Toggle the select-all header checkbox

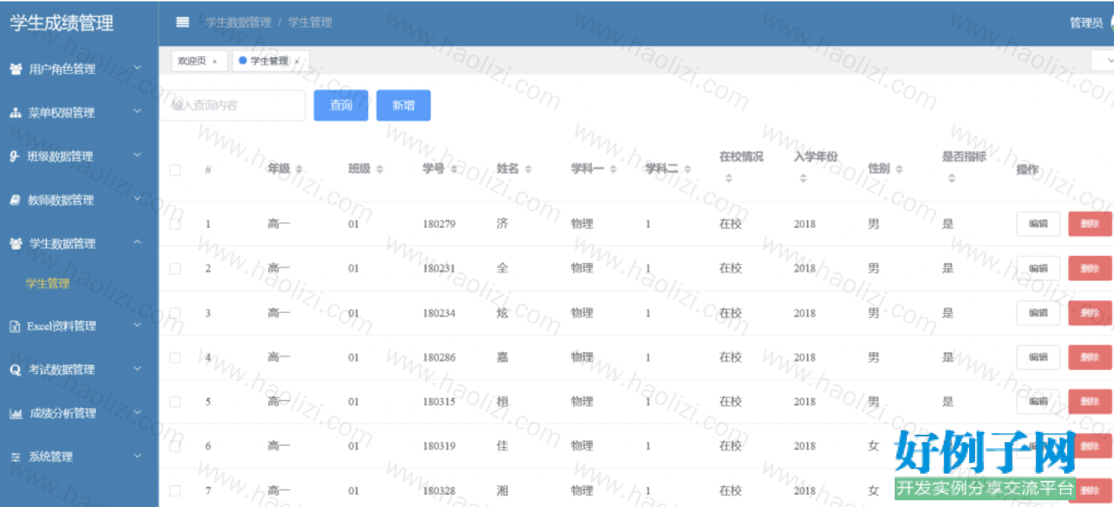[x=175, y=170]
